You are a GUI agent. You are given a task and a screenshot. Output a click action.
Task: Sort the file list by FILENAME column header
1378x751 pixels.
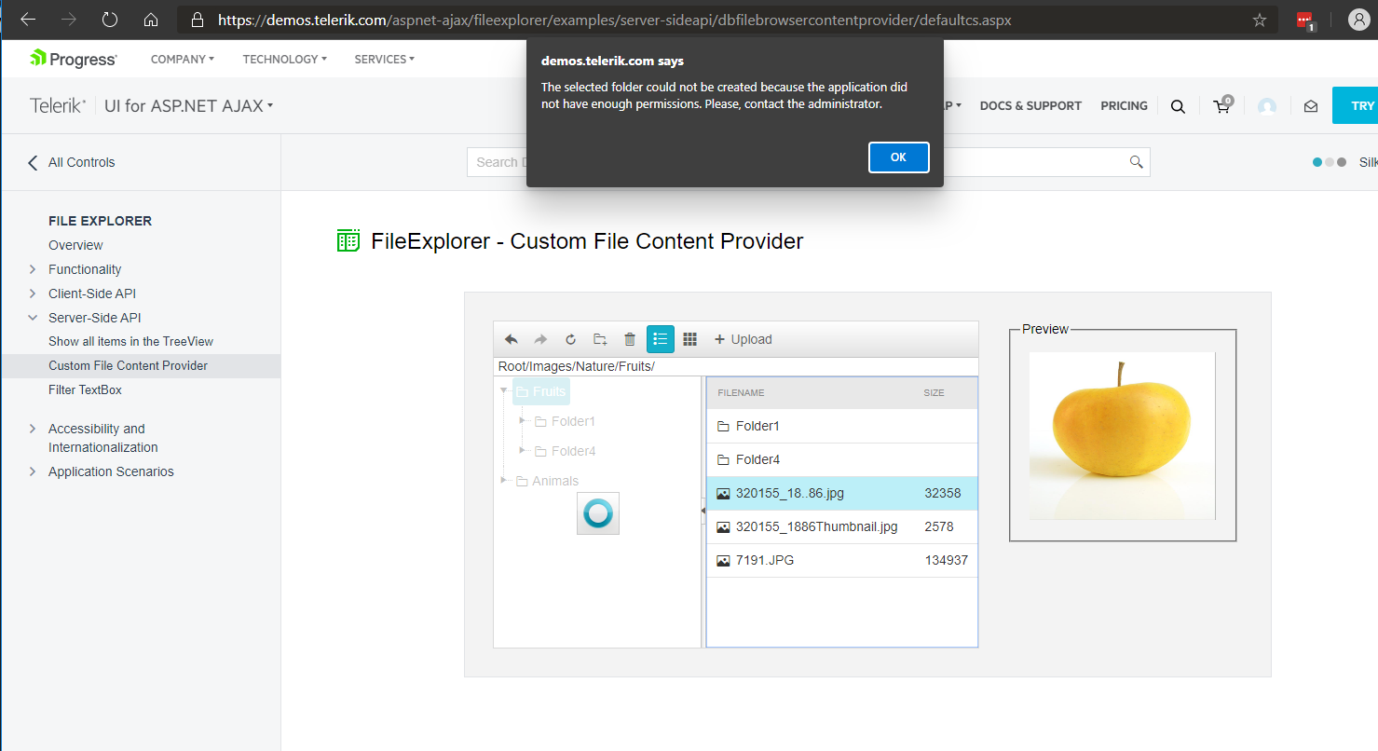point(741,393)
